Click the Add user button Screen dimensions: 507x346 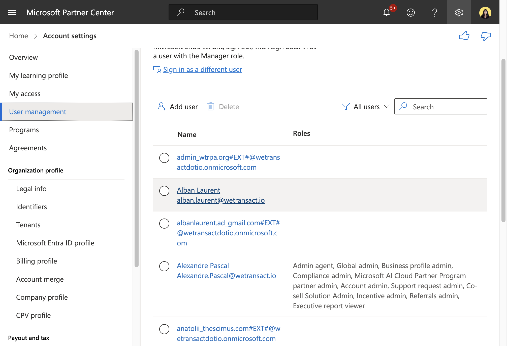pos(178,107)
